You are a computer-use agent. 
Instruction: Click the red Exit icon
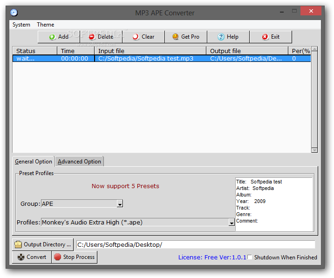(265, 37)
